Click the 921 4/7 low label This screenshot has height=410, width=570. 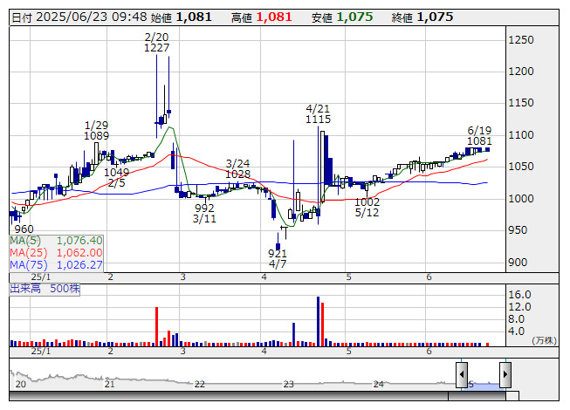[278, 258]
